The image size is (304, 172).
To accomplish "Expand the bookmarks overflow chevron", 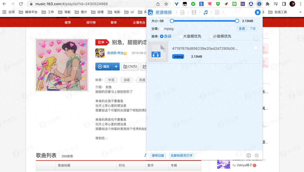I will 300,12.
